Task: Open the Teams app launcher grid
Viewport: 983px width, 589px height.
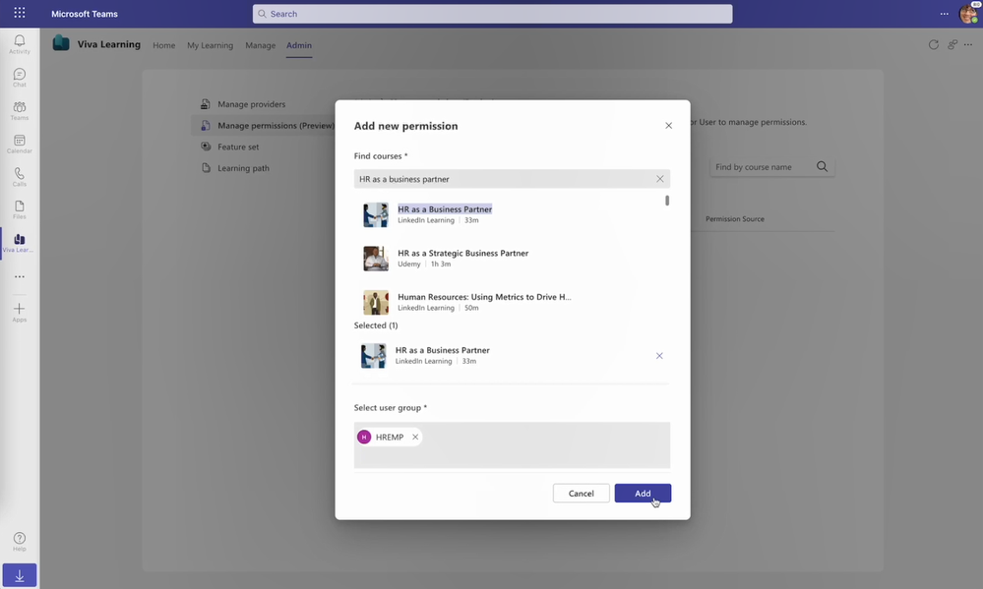Action: click(x=20, y=13)
